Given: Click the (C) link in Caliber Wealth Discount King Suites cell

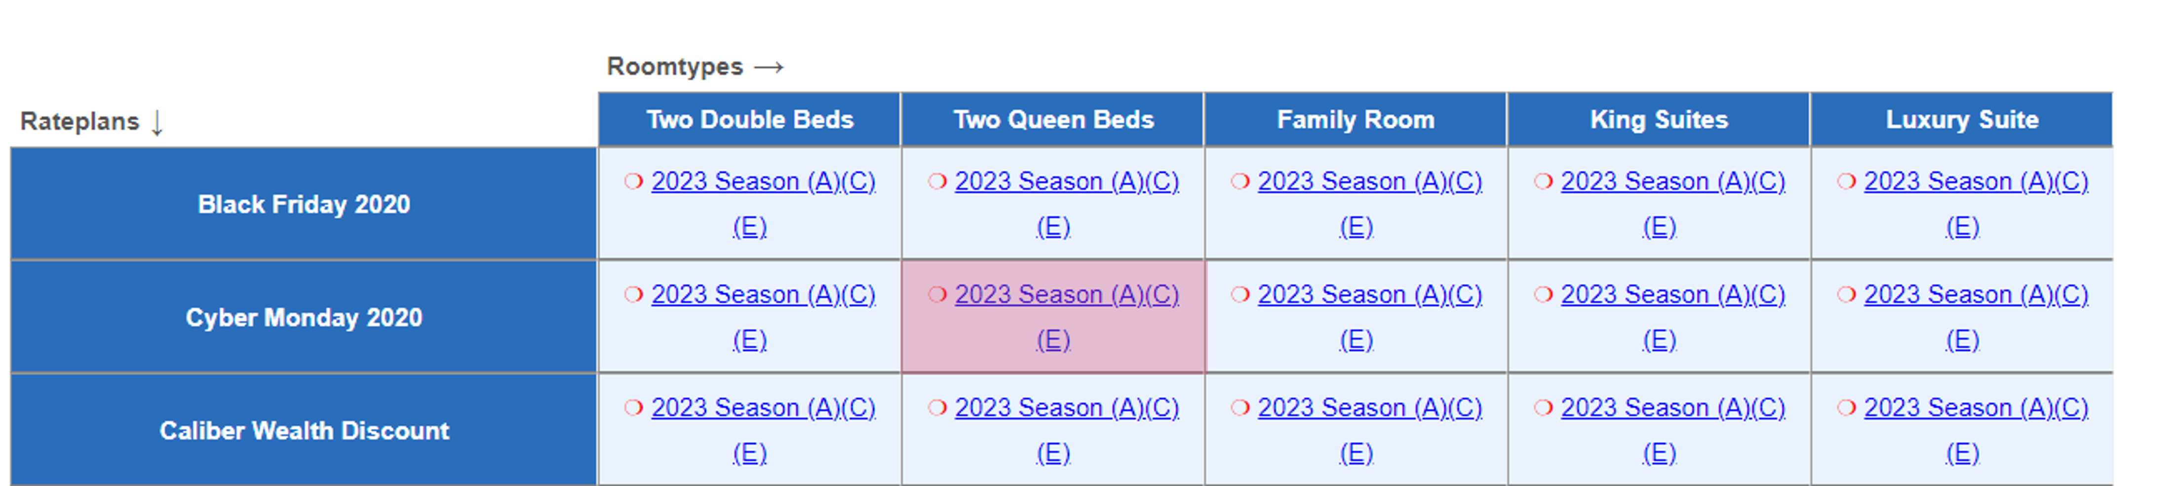Looking at the screenshot, I should (x=1769, y=408).
